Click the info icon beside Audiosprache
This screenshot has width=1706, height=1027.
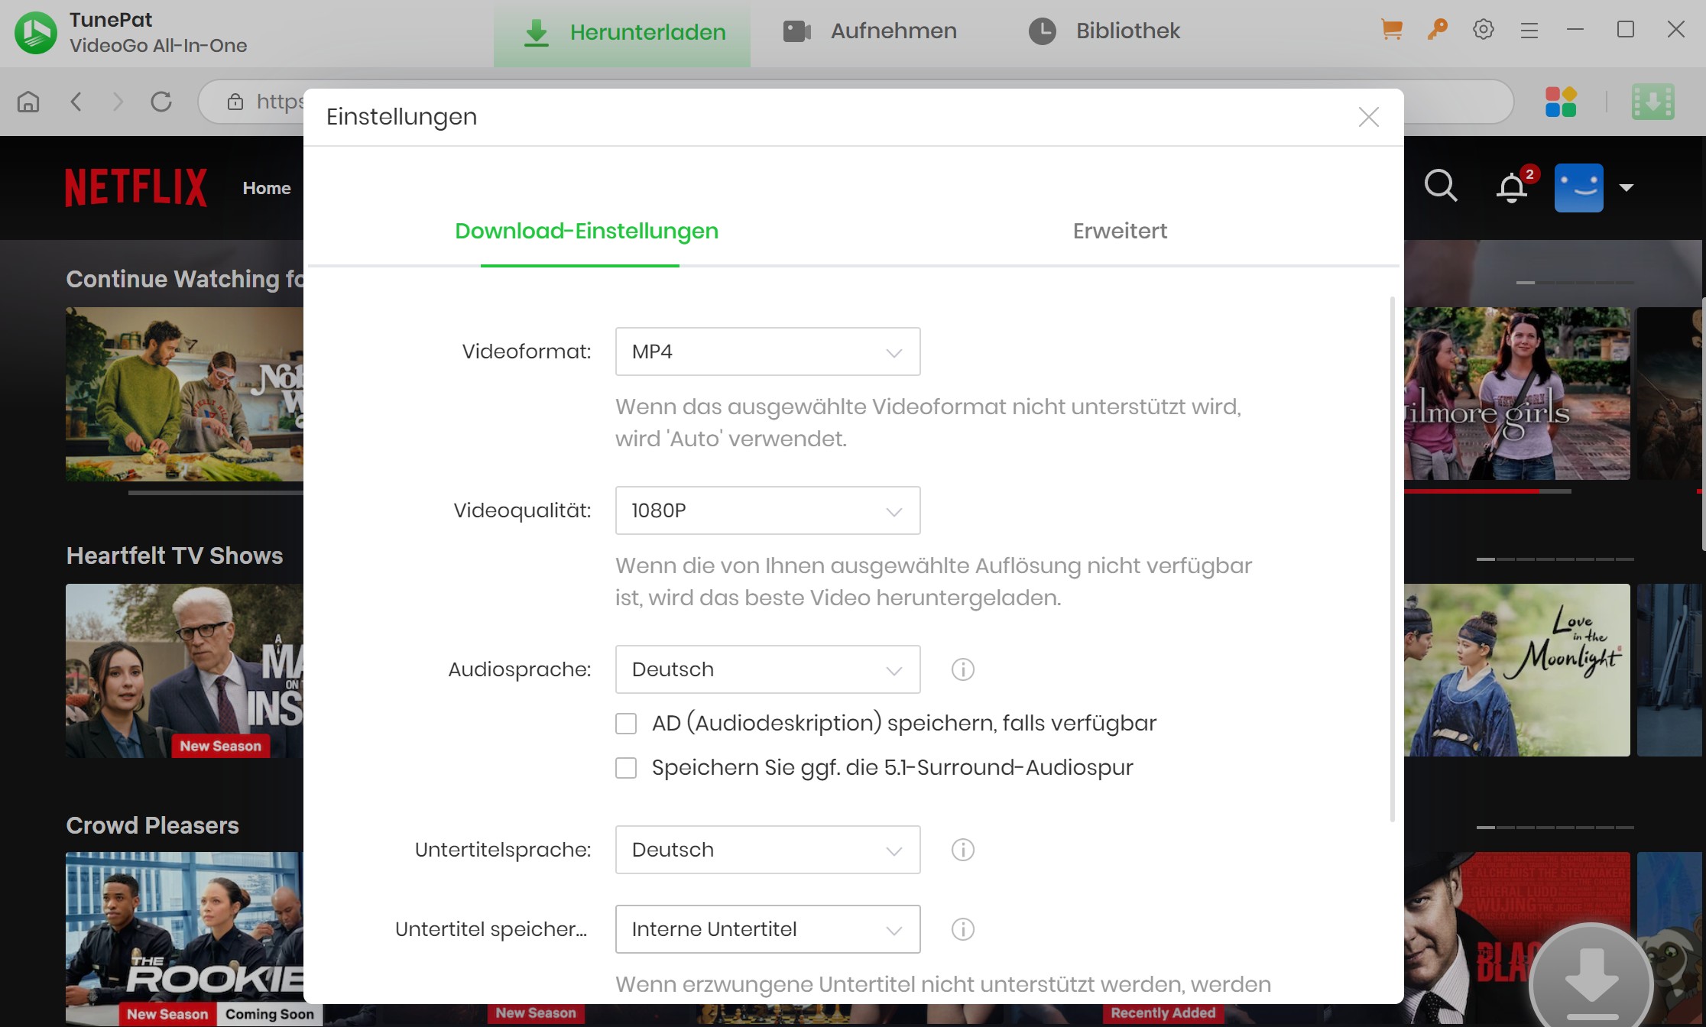962,669
